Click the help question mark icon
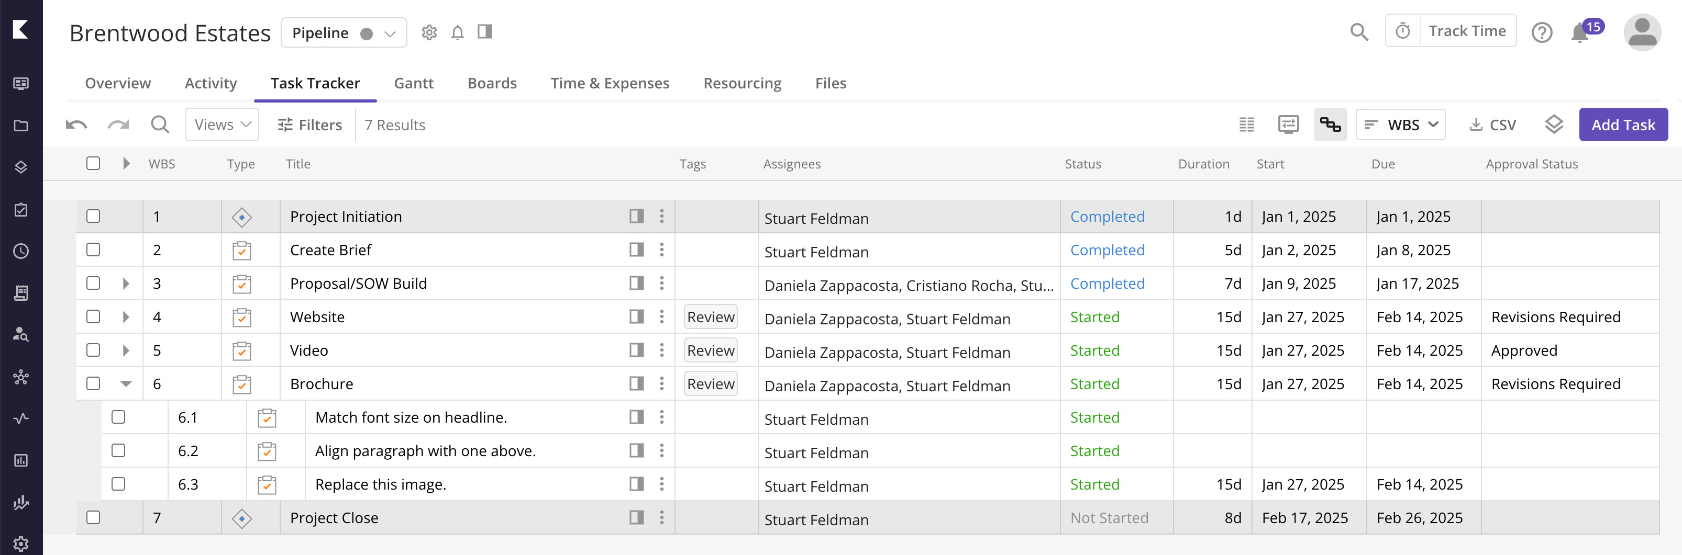Viewport: 1682px width, 555px height. click(1542, 32)
